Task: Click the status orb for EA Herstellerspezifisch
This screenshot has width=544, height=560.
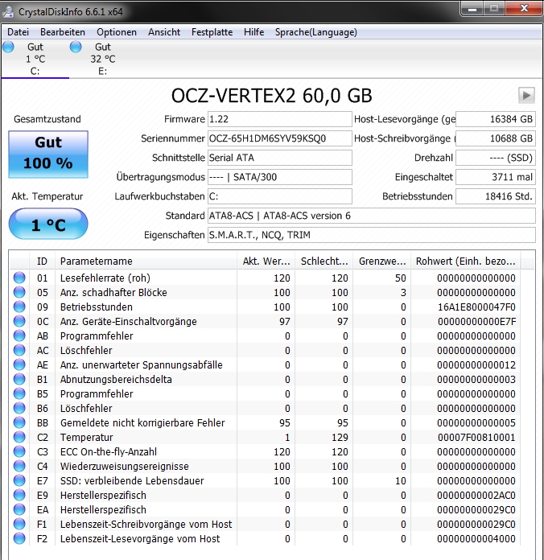Action: (x=19, y=509)
